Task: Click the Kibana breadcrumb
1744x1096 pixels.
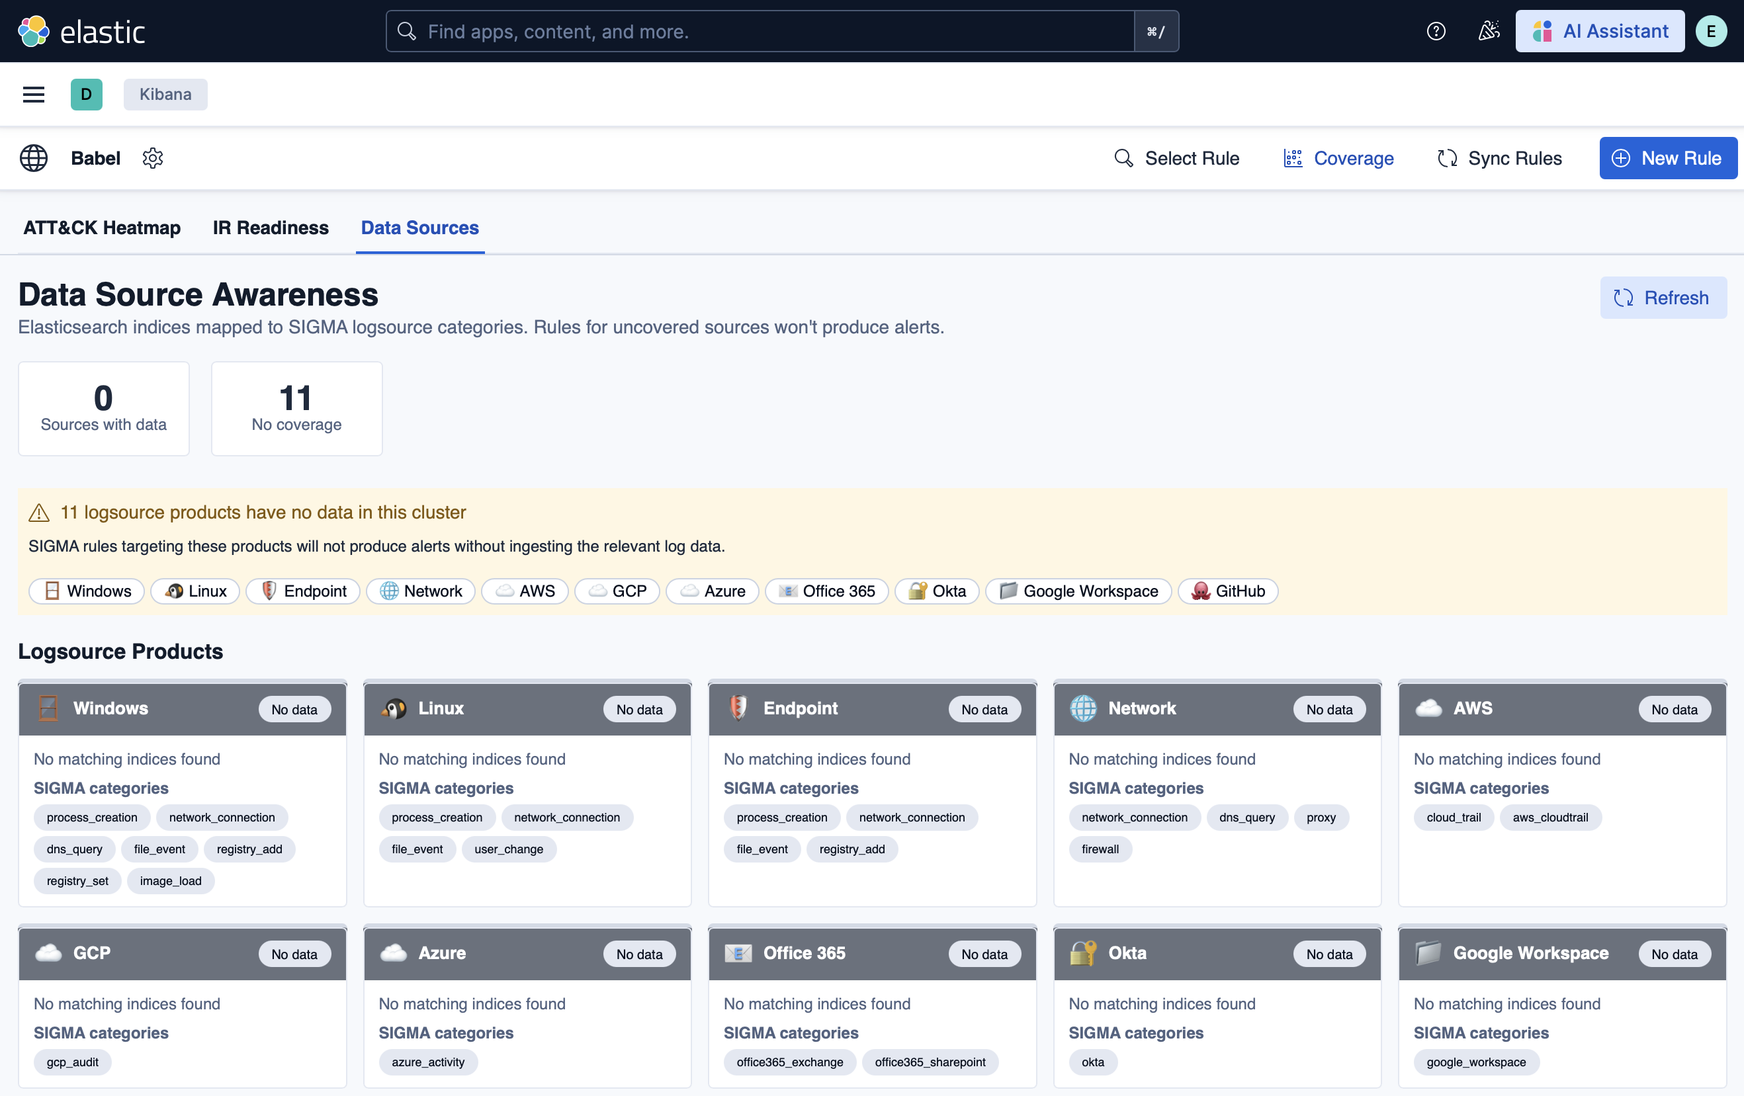Action: point(165,94)
